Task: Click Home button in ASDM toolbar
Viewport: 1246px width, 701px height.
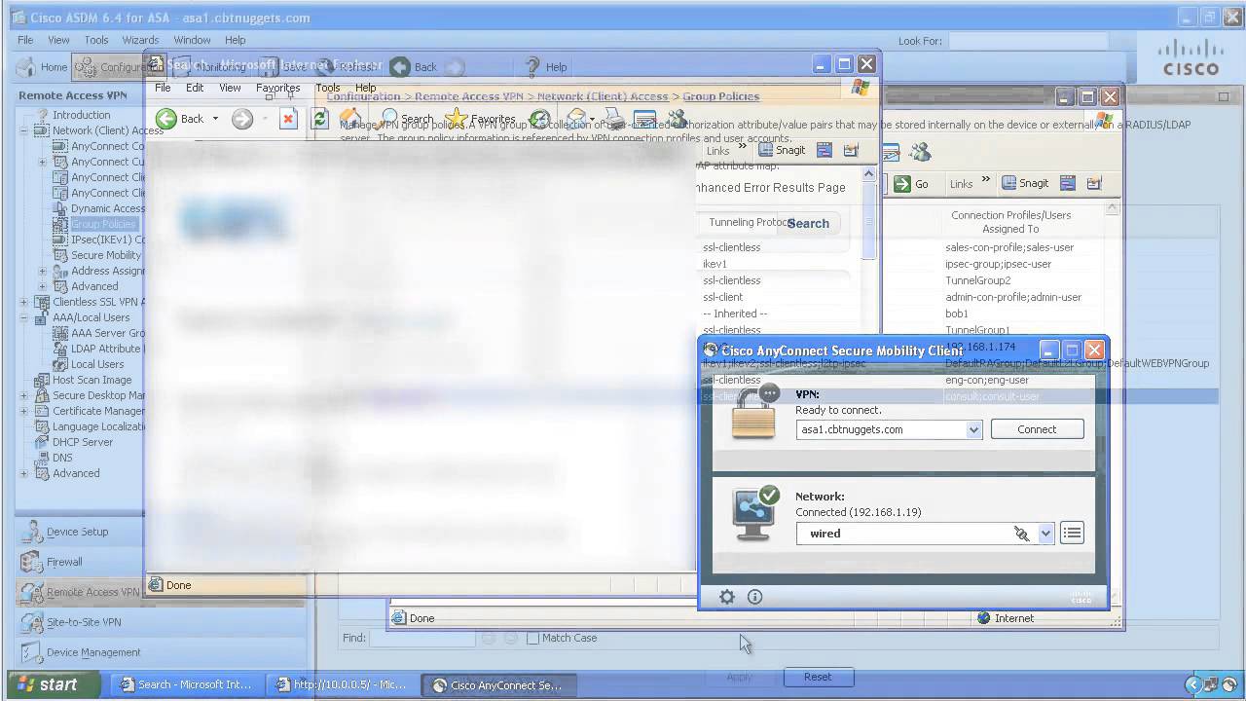Action: coord(43,67)
